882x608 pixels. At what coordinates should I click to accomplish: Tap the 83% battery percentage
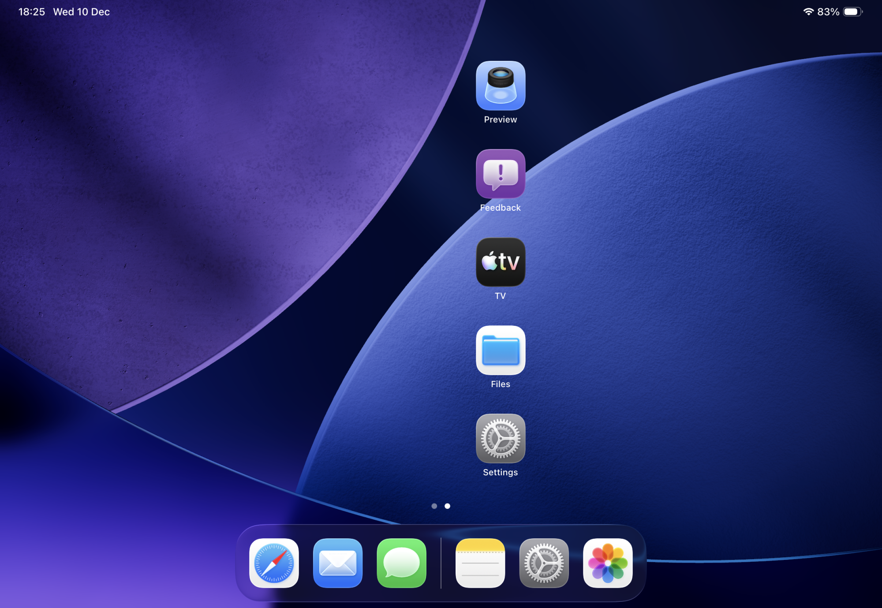(x=828, y=12)
